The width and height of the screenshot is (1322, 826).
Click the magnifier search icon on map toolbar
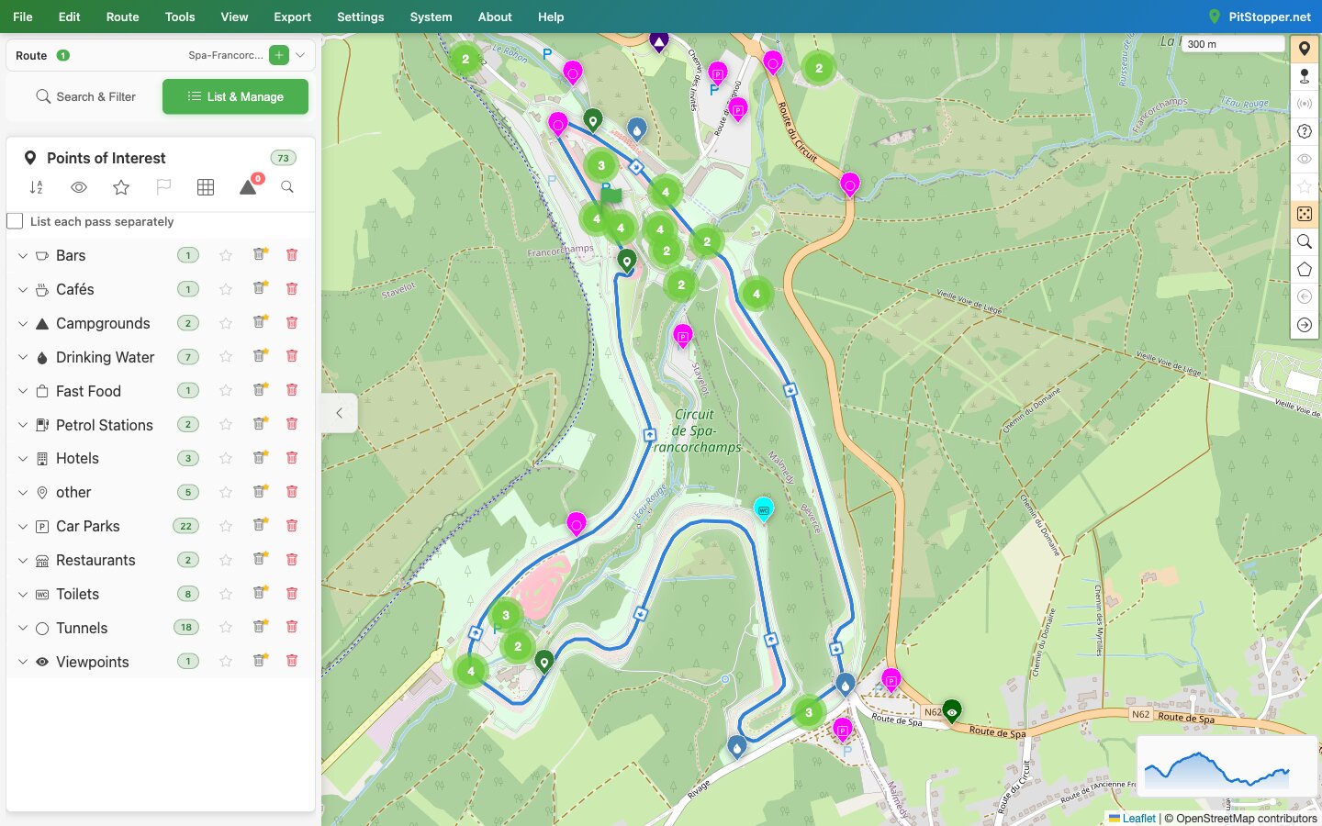coord(1305,241)
